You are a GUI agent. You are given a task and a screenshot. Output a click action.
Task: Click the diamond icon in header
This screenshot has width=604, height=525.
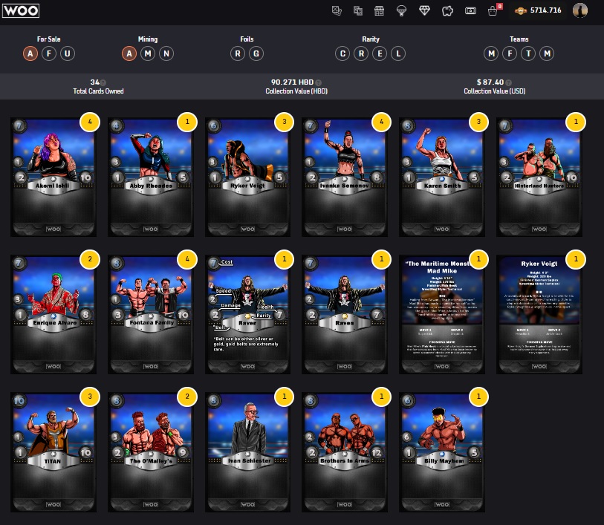tap(424, 11)
